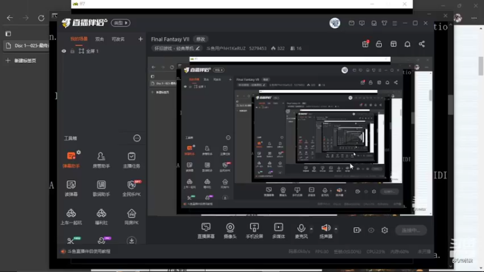Open the user avatar profile

click(x=335, y=23)
